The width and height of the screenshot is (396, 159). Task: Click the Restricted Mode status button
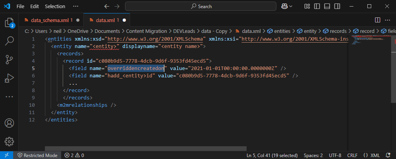38,155
